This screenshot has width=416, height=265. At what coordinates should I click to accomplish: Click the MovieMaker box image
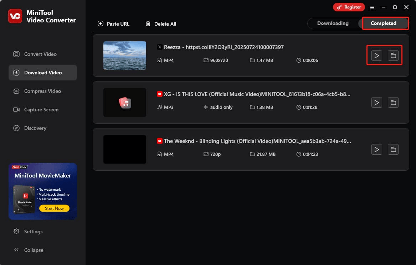pos(24,199)
